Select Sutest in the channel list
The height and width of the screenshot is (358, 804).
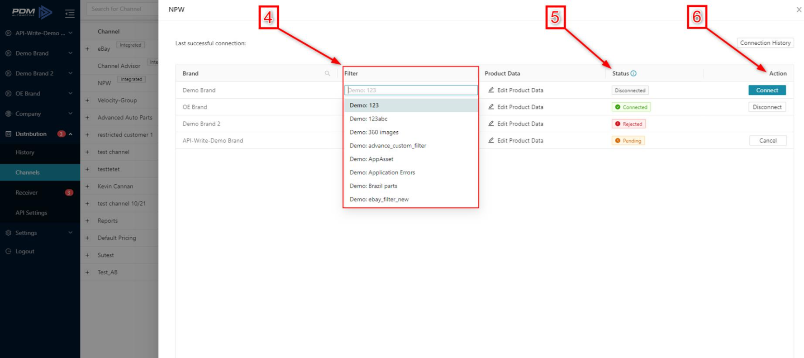105,255
